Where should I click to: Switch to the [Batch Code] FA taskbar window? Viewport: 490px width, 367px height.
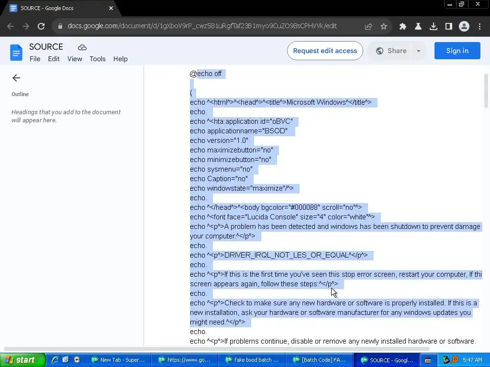[319, 360]
